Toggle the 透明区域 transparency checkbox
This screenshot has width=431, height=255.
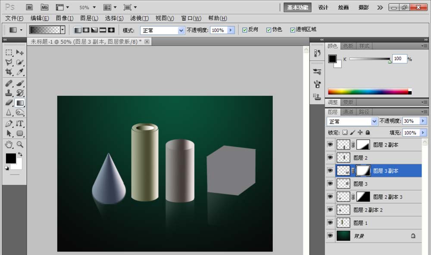tap(293, 30)
